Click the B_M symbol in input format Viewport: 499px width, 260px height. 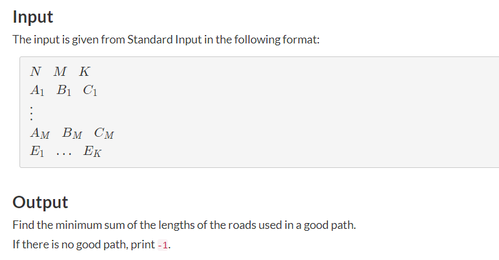pyautogui.click(x=72, y=133)
